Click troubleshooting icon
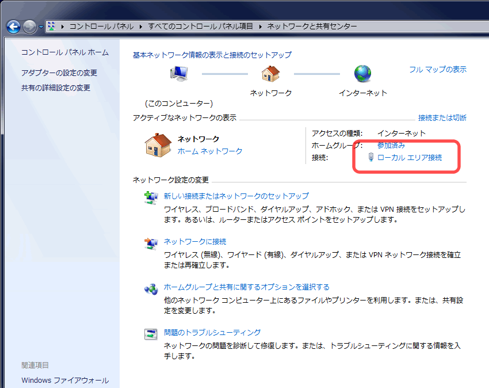This screenshot has width=489, height=388. (151, 334)
